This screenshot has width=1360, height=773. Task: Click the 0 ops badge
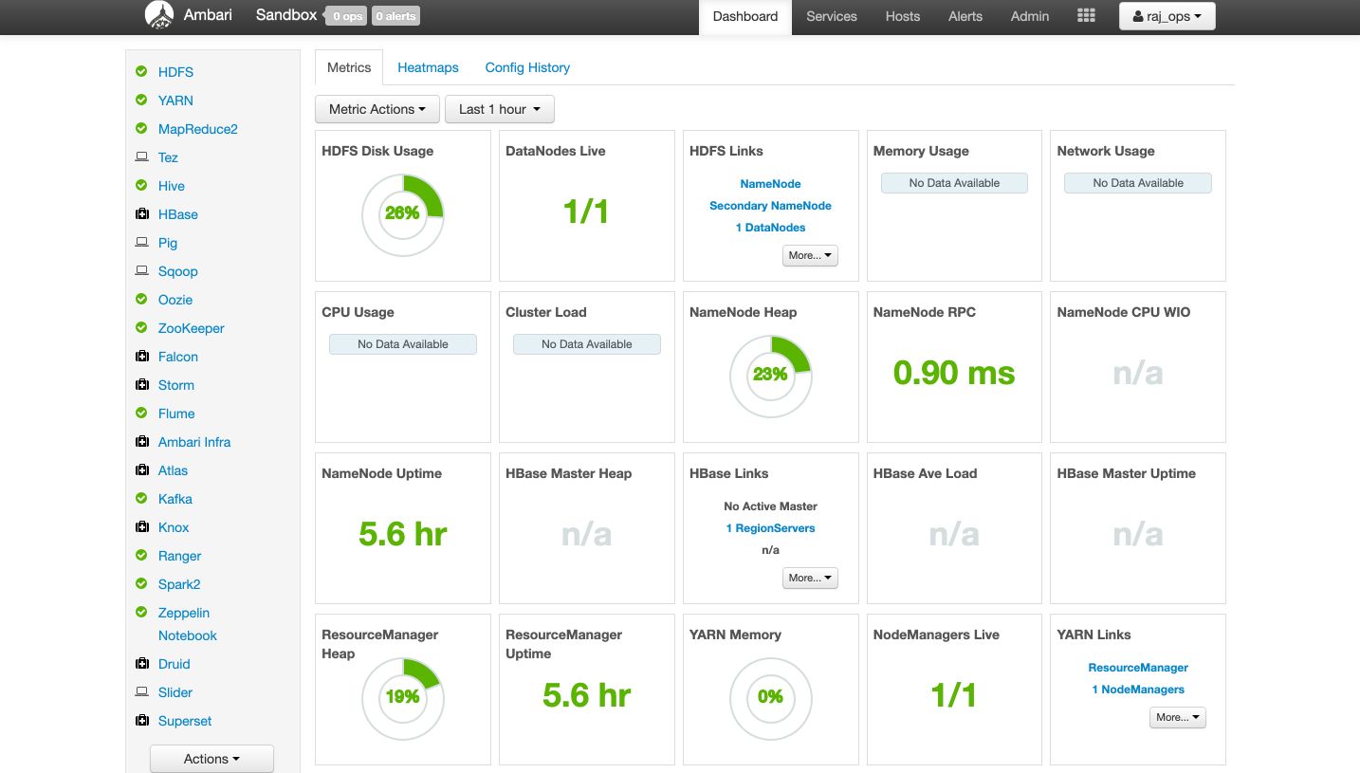coord(345,16)
